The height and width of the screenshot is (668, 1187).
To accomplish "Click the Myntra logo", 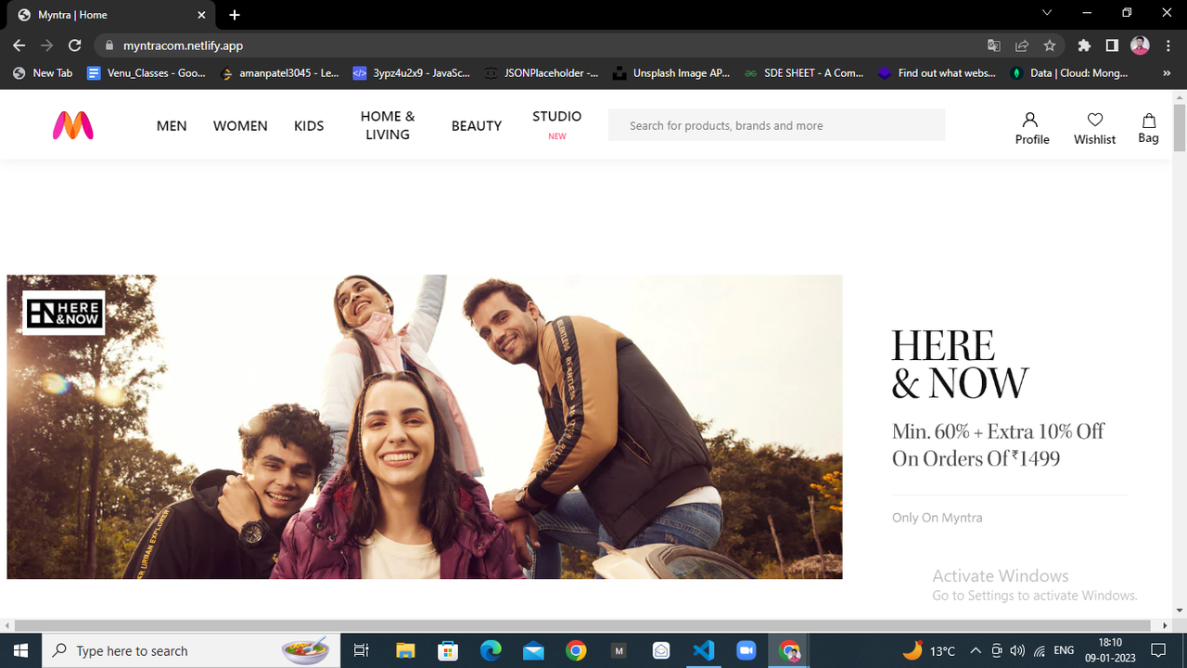I will (73, 125).
